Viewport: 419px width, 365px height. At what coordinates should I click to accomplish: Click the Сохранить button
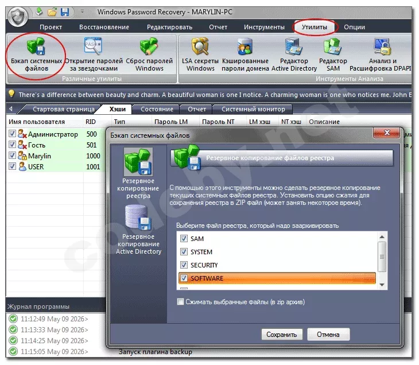tap(282, 334)
